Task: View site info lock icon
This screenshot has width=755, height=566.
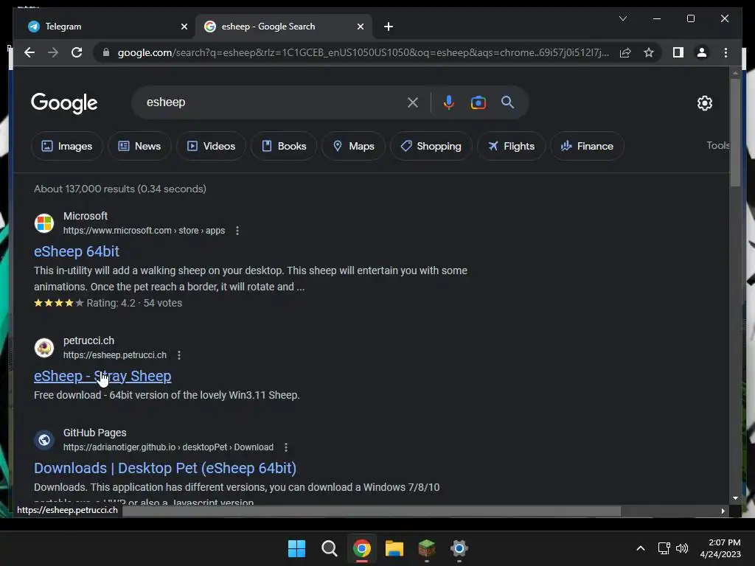Action: (106, 52)
